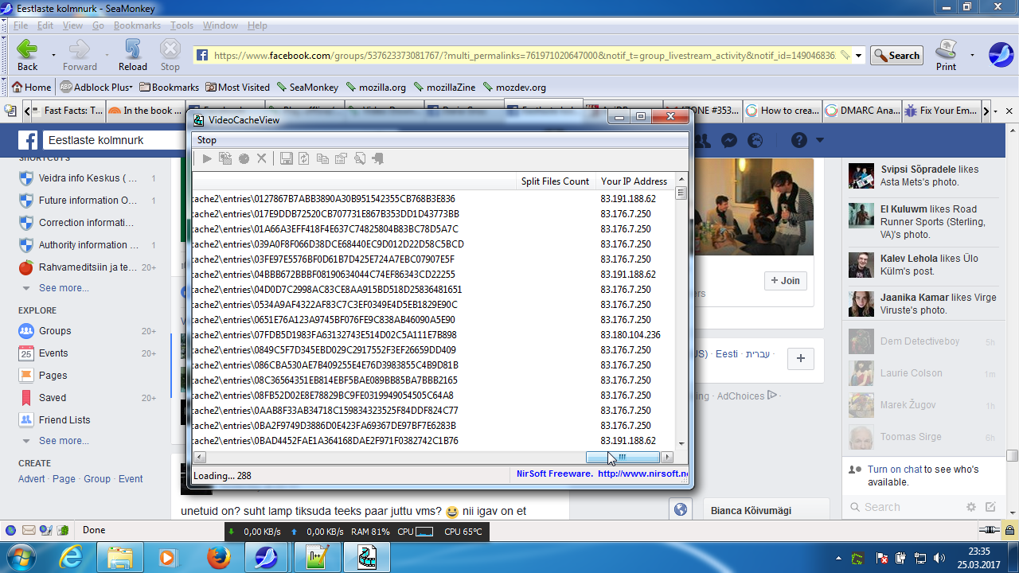Select the row with IP 83.180.104.236
1019x573 pixels.
[x=434, y=335]
